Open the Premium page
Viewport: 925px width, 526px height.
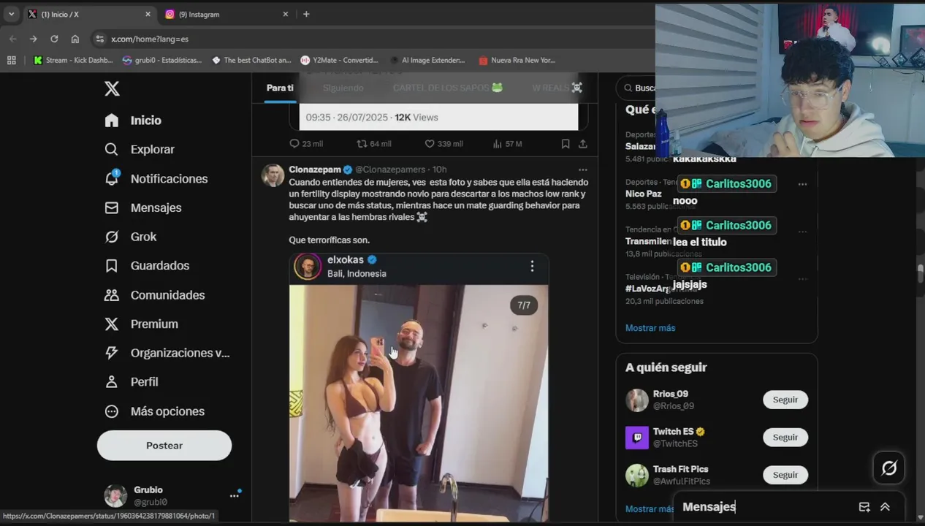[x=142, y=324]
